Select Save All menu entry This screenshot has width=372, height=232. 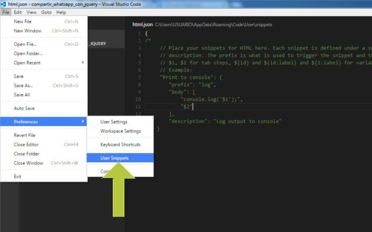click(44, 95)
